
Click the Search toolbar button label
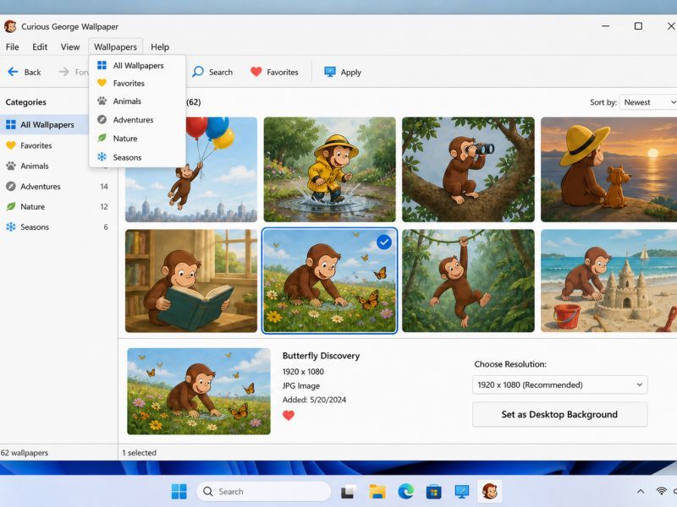[221, 72]
